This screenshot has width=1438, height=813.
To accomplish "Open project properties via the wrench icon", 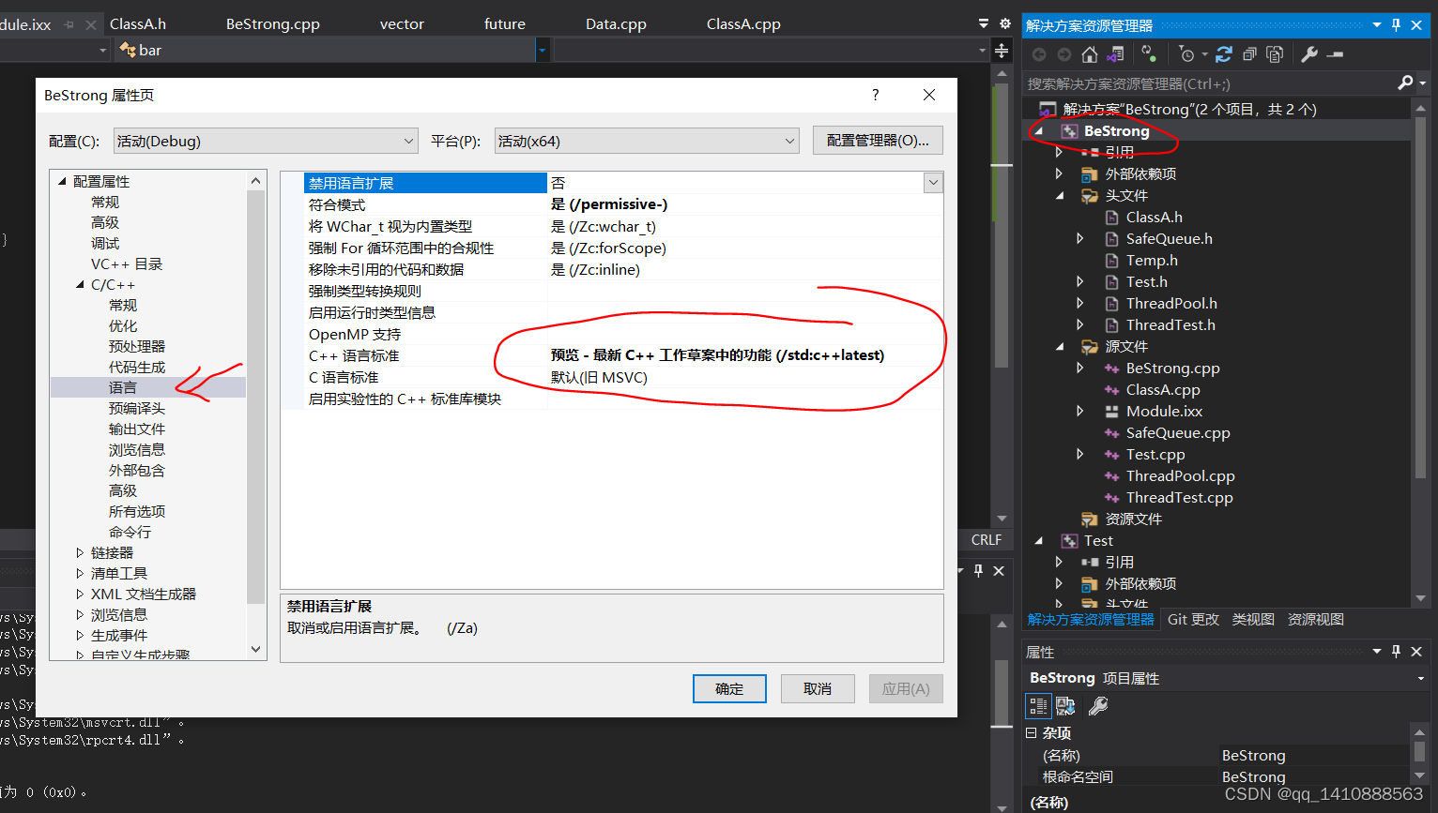I will (1309, 53).
